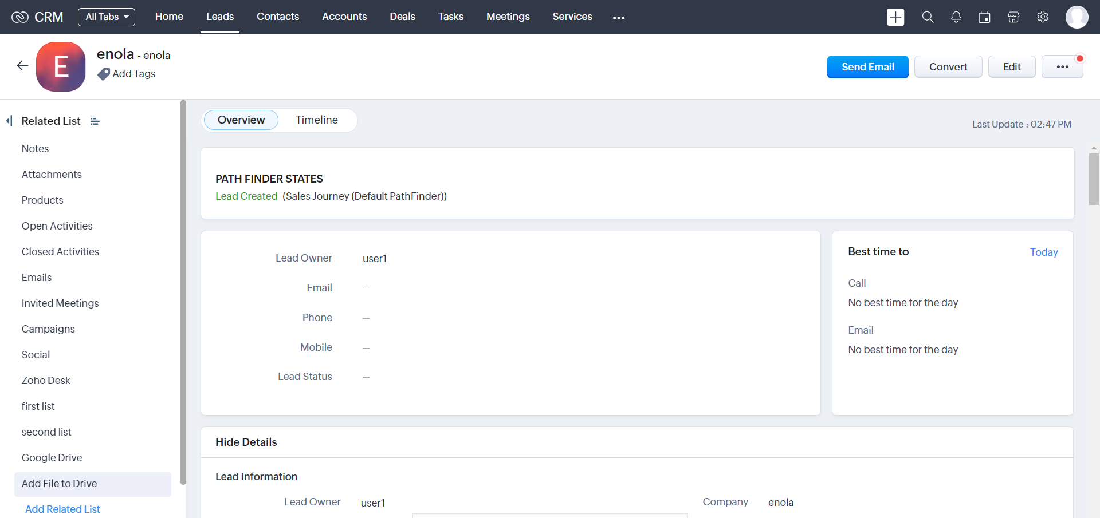This screenshot has height=518, width=1100.
Task: Switch to the Overview view toggle
Action: tap(241, 120)
